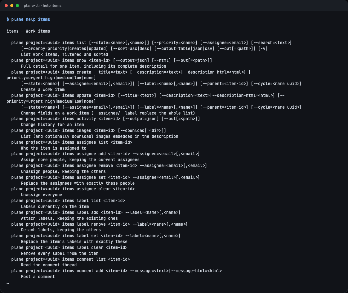
Task: Click the '$ plane help items' command line
Action: point(28,19)
